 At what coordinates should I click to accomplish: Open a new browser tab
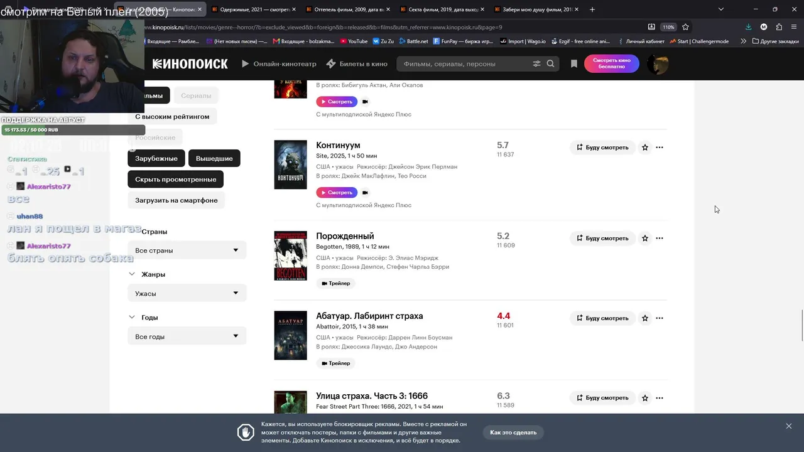click(592, 9)
